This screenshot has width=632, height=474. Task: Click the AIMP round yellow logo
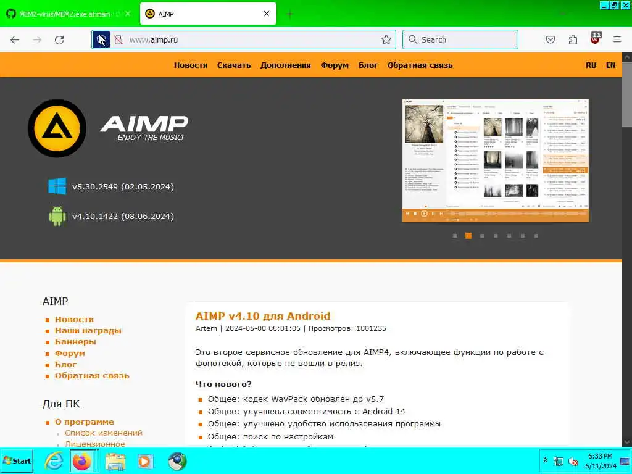[57, 128]
